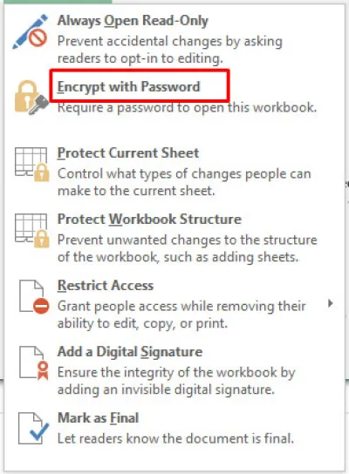Click 'Control what types of changes' description
This screenshot has height=474, width=349.
pos(184,182)
